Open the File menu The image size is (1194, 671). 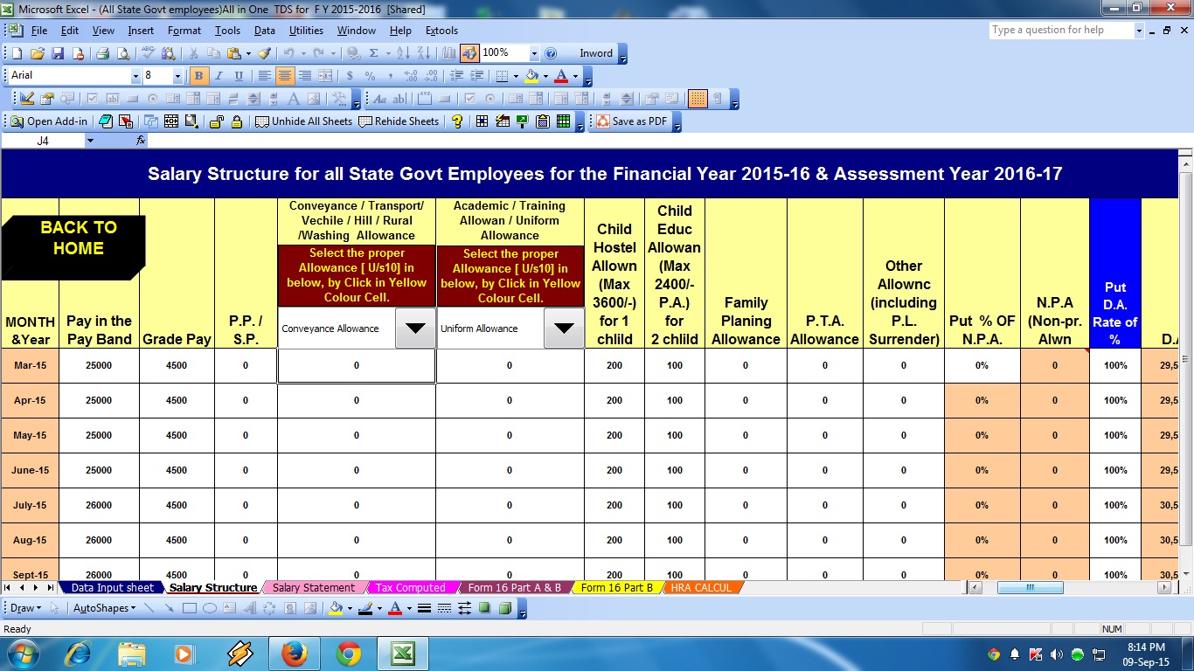(x=39, y=31)
